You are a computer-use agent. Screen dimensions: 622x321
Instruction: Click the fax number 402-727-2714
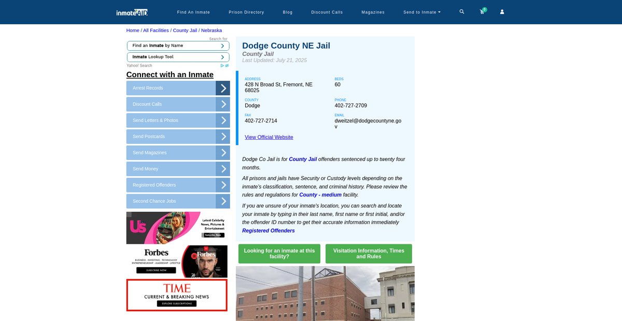(x=261, y=121)
